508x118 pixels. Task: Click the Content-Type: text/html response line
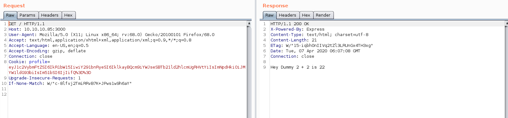(319, 35)
